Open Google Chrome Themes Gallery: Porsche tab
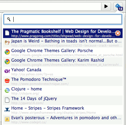126x125 pixels. (x=63, y=52)
